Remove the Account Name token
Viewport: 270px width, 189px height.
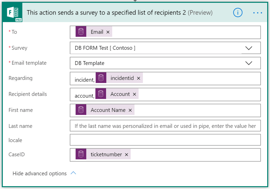[130, 110]
